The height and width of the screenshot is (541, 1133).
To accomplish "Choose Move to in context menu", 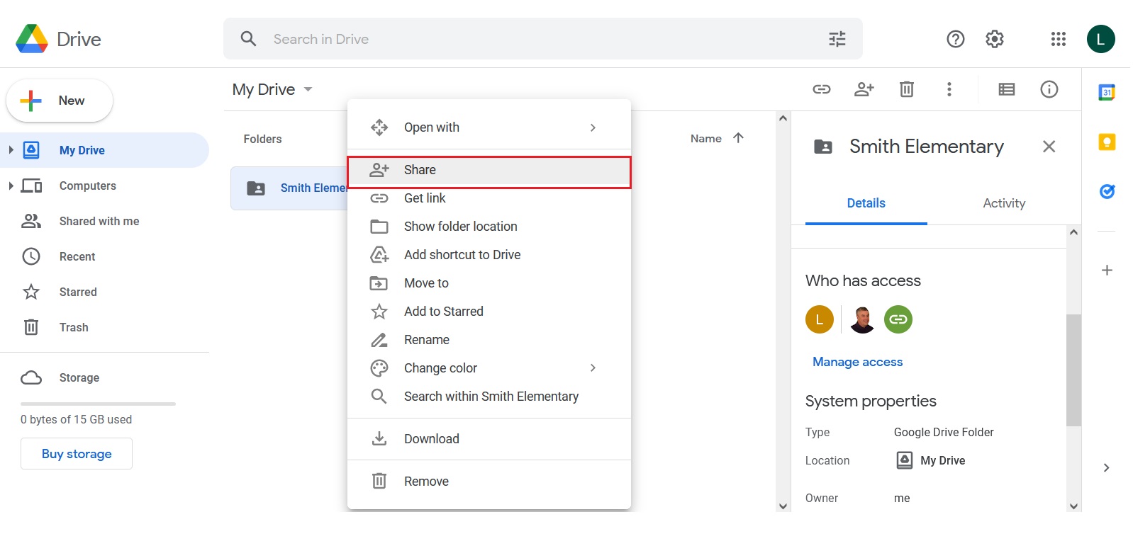I will (x=489, y=283).
